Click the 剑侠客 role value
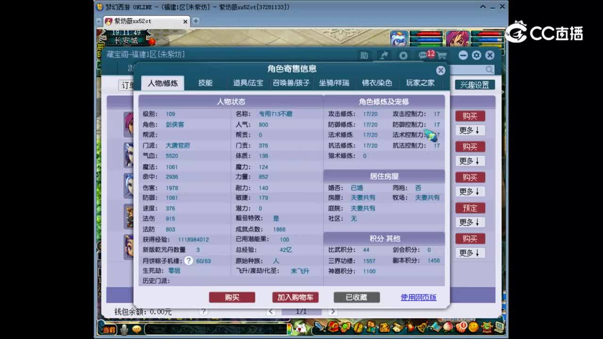The height and width of the screenshot is (339, 603). [175, 125]
